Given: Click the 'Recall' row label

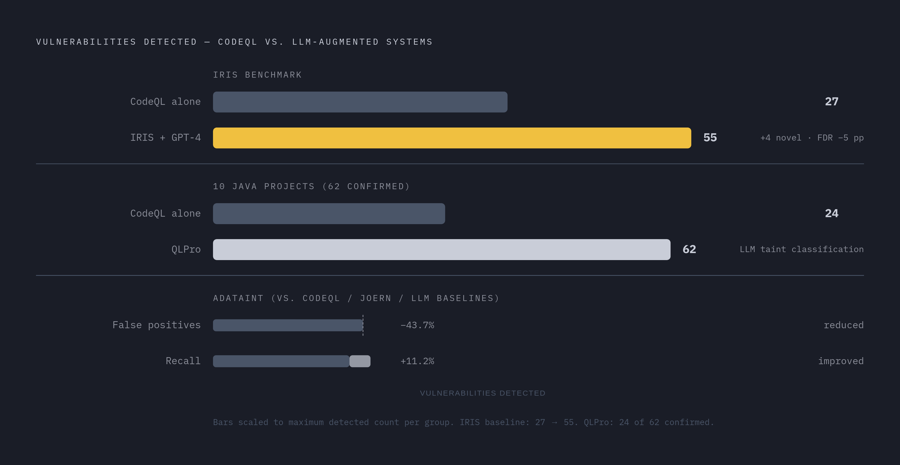Looking at the screenshot, I should [x=183, y=361].
